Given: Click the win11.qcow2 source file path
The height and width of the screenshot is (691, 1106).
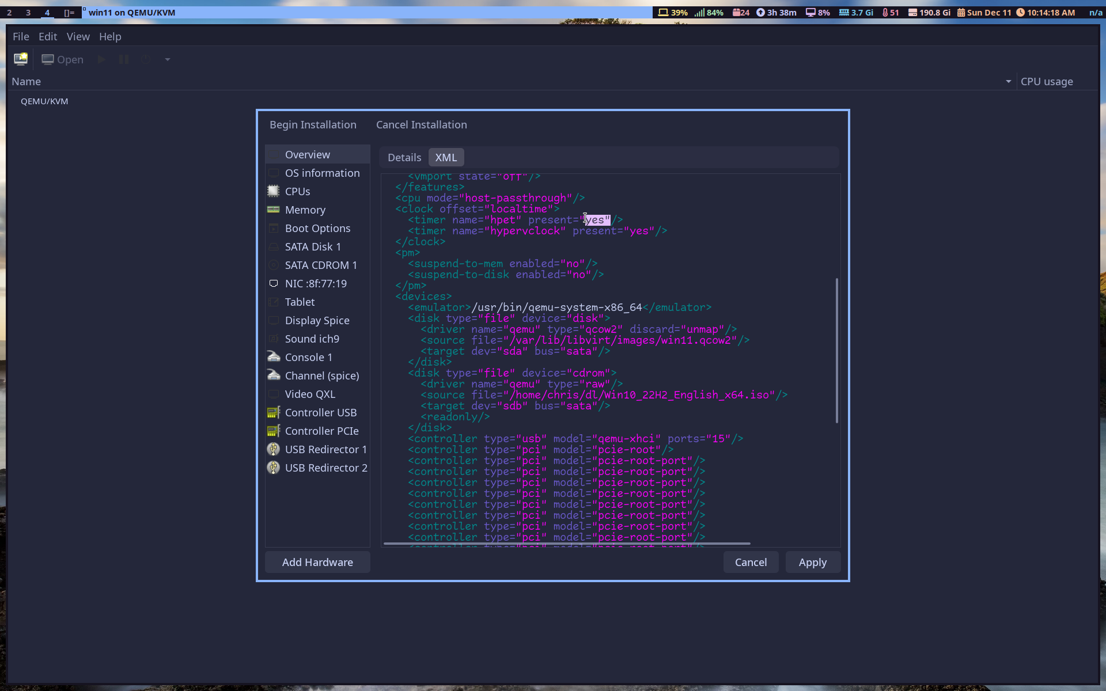Looking at the screenshot, I should click(623, 340).
